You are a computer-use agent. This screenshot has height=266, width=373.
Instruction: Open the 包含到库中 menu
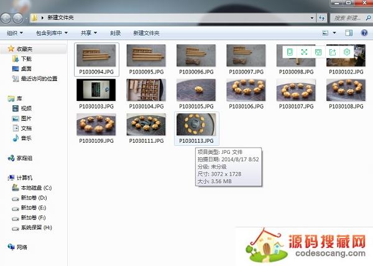tap(51, 32)
